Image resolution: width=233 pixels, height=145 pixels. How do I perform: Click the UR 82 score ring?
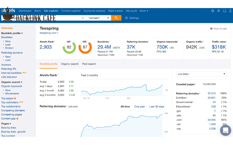pyautogui.click(x=69, y=47)
